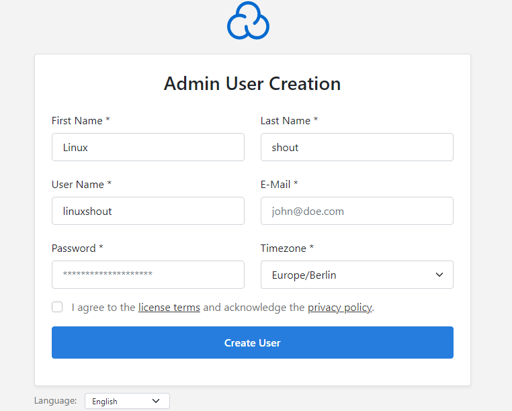512x411 pixels.
Task: Click the blue cloud logo icon
Action: pos(248,21)
